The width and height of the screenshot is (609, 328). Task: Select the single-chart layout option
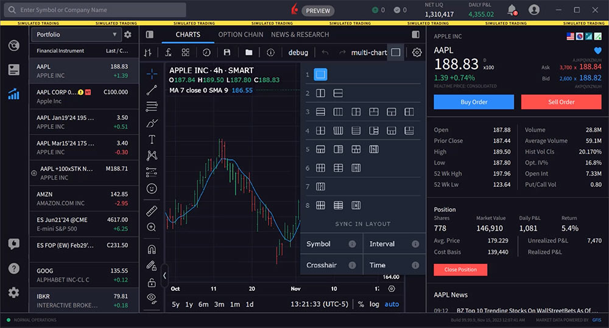click(320, 74)
